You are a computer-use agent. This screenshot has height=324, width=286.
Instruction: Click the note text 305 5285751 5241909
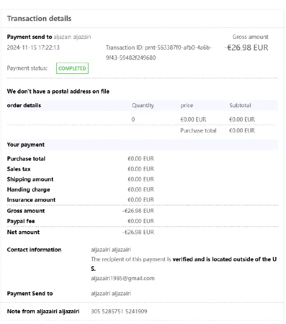pos(119,311)
